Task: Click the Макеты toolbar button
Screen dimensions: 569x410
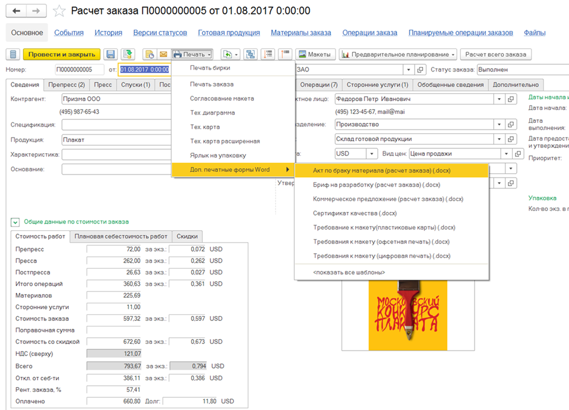Action: tap(314, 55)
